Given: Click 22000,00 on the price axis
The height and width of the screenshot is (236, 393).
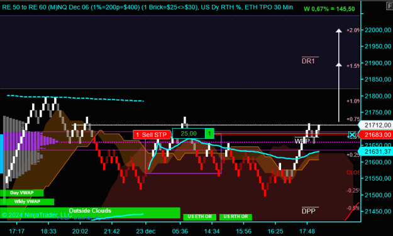Looking at the screenshot, I should 378,30.
